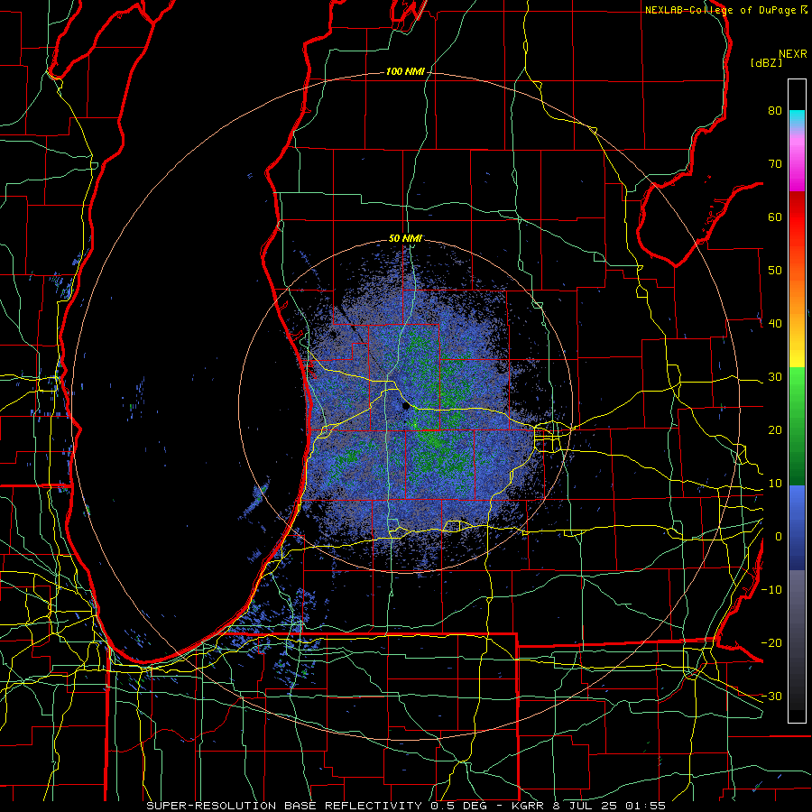Click the 80 tick on the dBZ scale
Image resolution: width=812 pixels, height=812 pixels.
coord(775,110)
